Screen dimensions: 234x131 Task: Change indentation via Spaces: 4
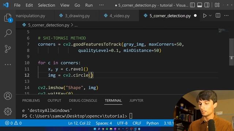104,123
